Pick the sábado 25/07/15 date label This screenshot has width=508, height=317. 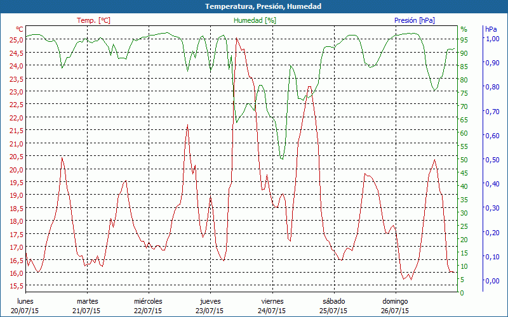point(333,306)
